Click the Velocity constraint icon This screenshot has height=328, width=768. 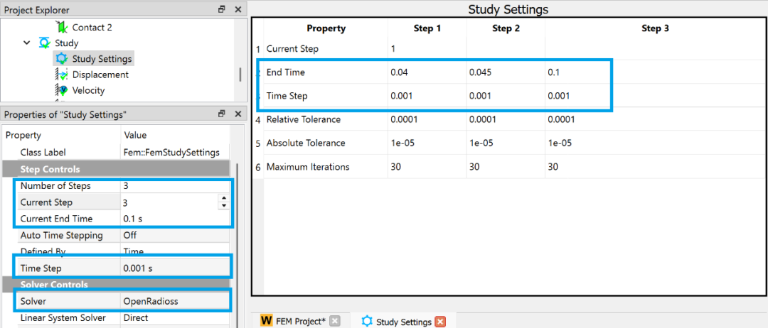tap(62, 90)
